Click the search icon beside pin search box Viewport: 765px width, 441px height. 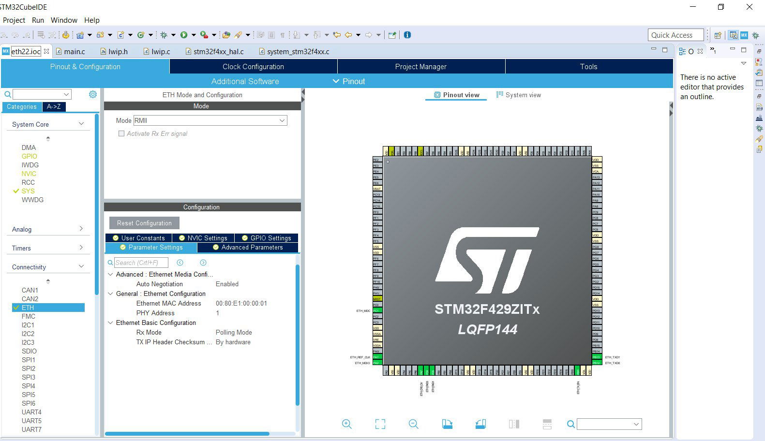coord(571,424)
